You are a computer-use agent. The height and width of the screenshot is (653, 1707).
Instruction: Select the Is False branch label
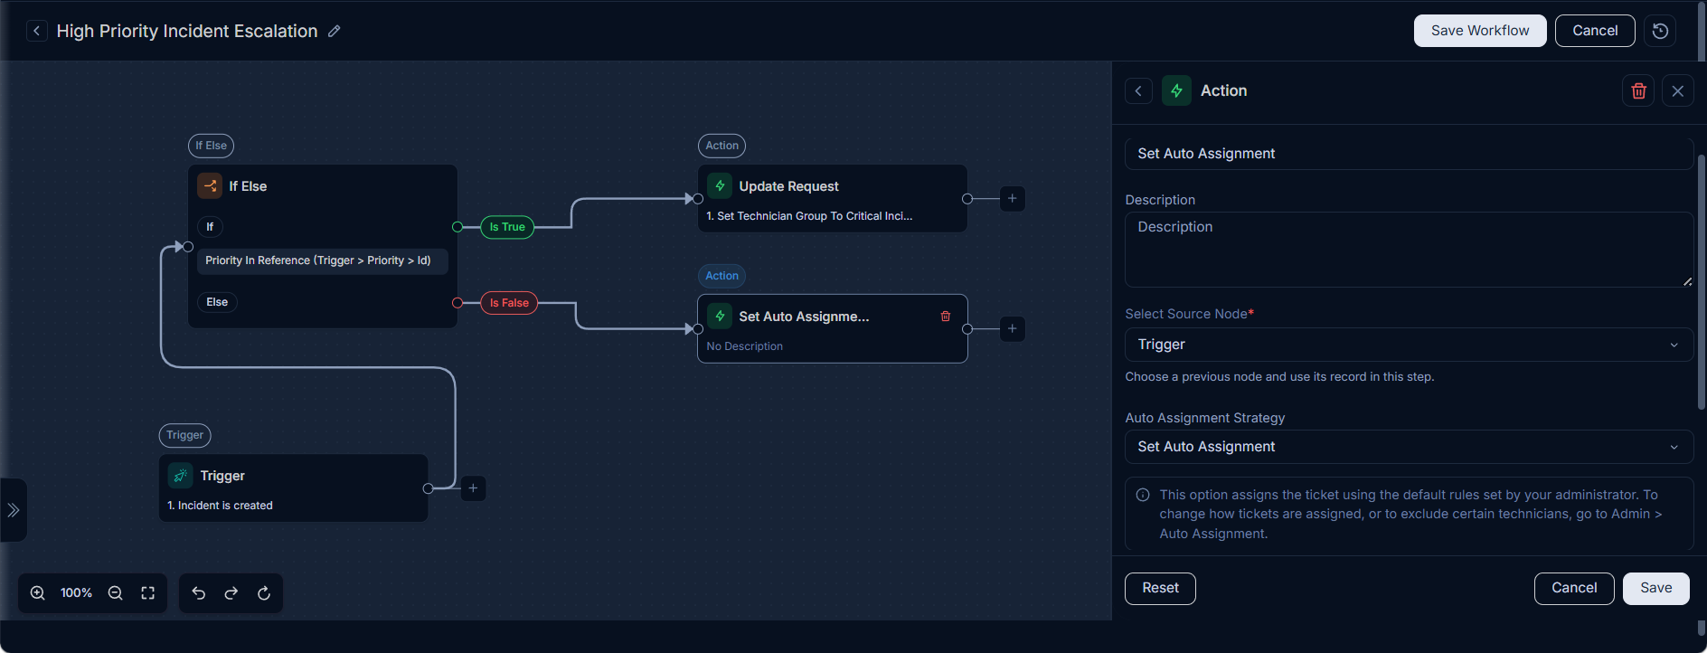[509, 303]
